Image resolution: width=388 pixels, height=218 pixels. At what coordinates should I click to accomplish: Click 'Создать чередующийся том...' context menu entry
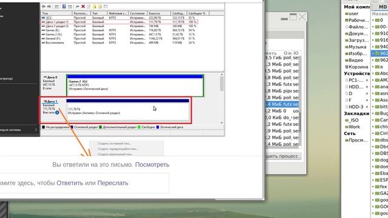(118, 149)
